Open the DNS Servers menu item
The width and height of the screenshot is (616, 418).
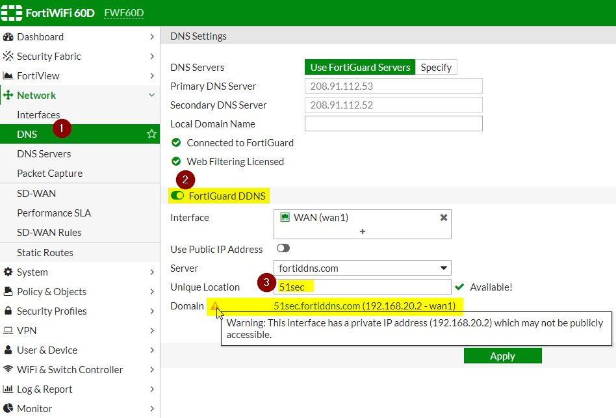pos(80,153)
